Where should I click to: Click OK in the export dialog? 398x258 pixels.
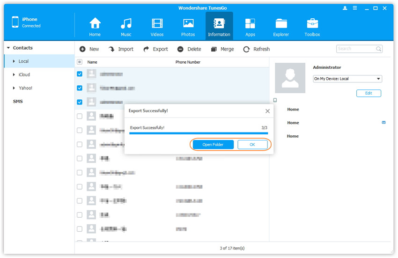pos(252,145)
